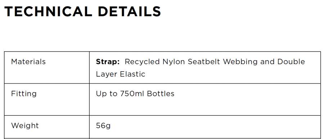Click the word Double
324x139 pixels.
point(291,62)
